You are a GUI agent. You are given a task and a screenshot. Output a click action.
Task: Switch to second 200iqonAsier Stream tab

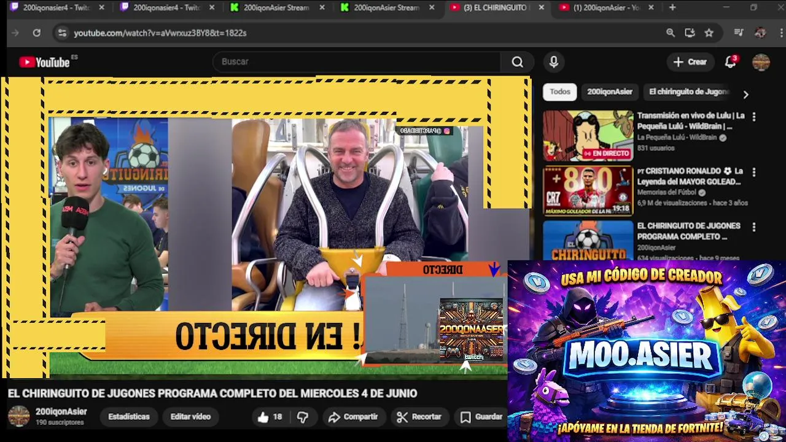pos(386,8)
